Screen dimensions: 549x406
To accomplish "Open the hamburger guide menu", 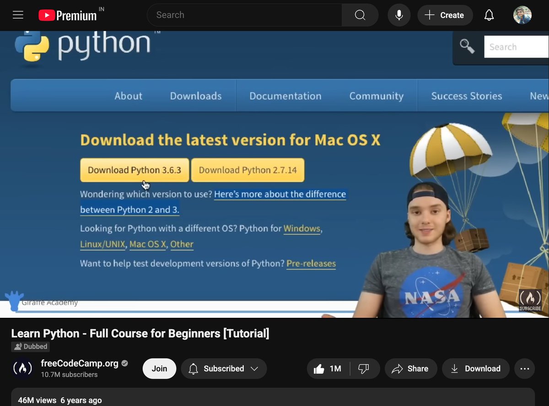I will point(18,15).
